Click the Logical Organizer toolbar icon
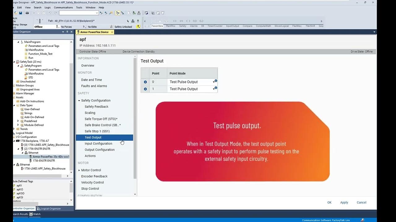The height and width of the screenshot is (222, 396). pos(123,13)
